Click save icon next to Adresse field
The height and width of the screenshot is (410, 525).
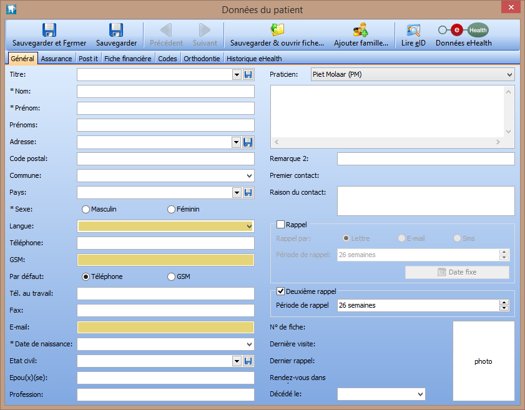pyautogui.click(x=248, y=142)
